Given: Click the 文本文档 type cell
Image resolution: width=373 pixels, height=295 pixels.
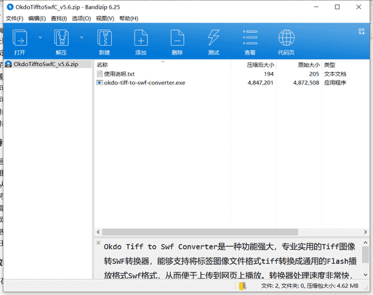Looking at the screenshot, I should (335, 74).
